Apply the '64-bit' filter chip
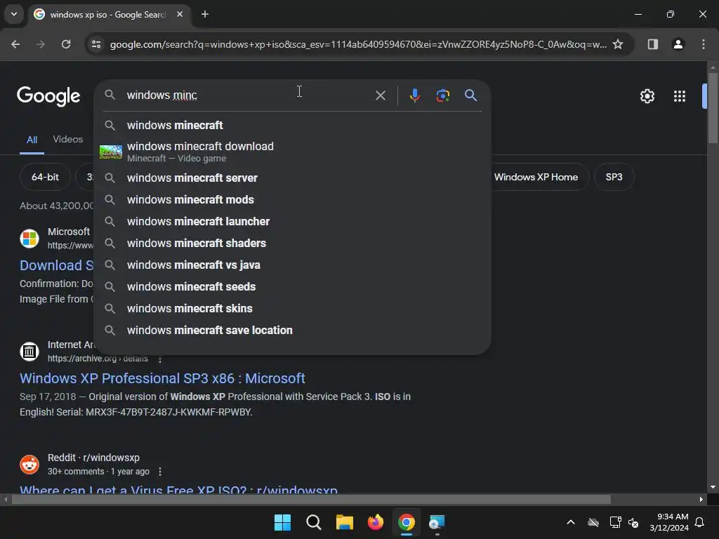719x539 pixels. point(45,177)
